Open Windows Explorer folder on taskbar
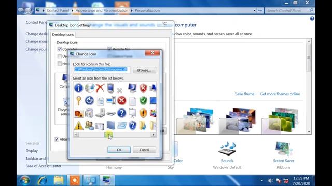This screenshot has width=332, height=186. tap(59, 180)
